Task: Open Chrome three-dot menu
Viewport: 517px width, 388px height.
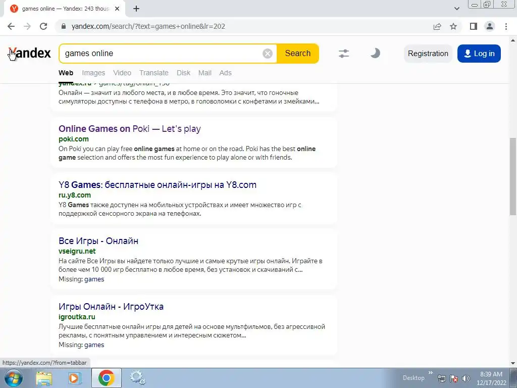Action: click(x=506, y=26)
